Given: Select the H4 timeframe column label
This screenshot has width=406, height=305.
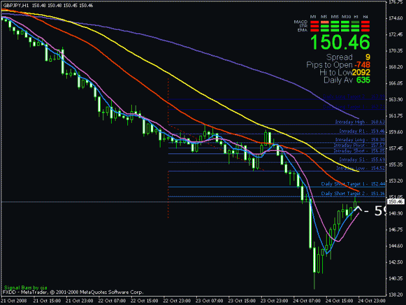Looking at the screenshot, I should 365,17.
